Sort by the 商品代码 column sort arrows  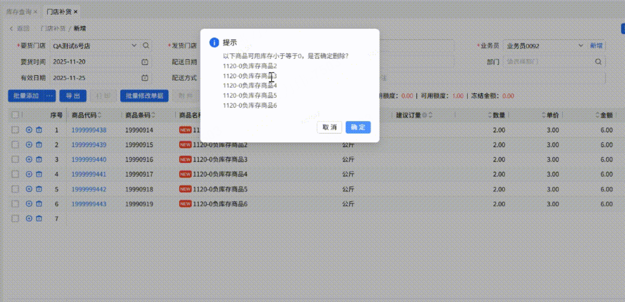pyautogui.click(x=100, y=115)
